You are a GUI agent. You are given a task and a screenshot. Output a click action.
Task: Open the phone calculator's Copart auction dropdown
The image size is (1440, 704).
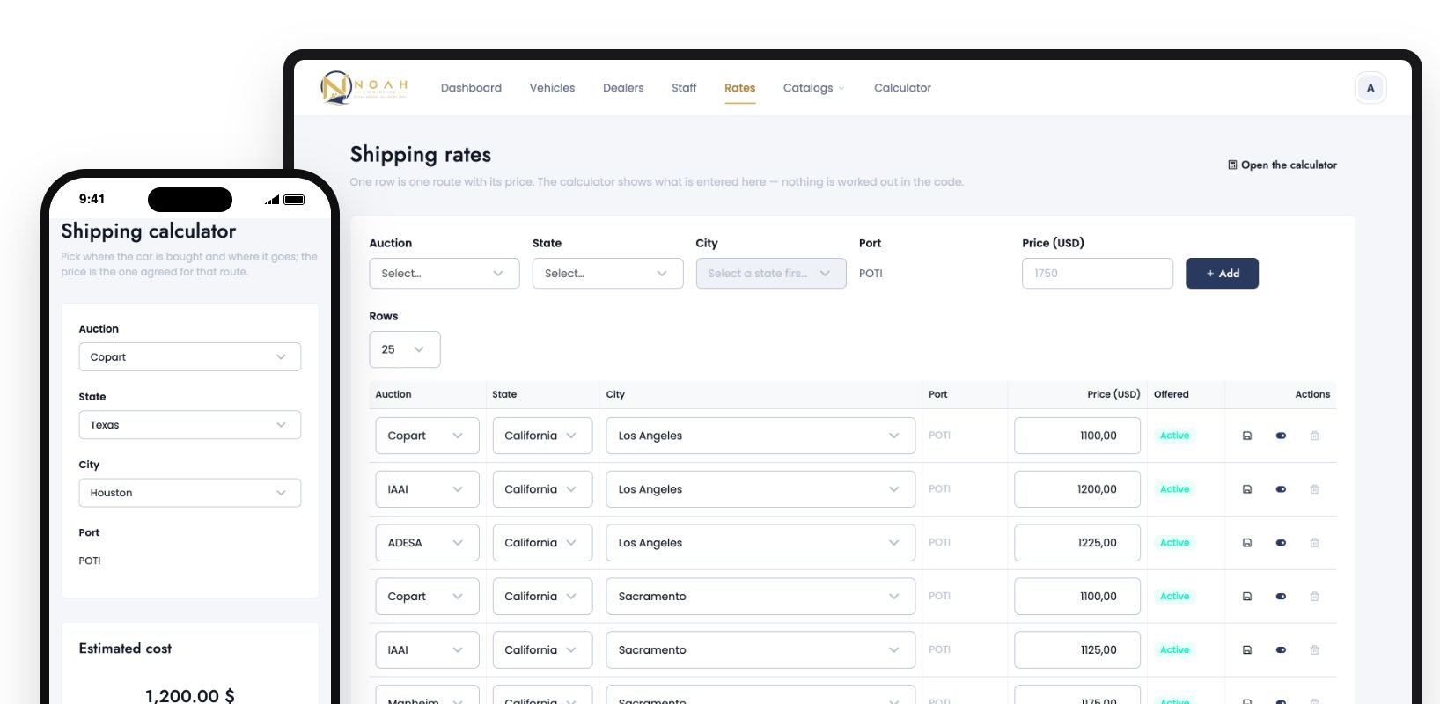click(190, 357)
